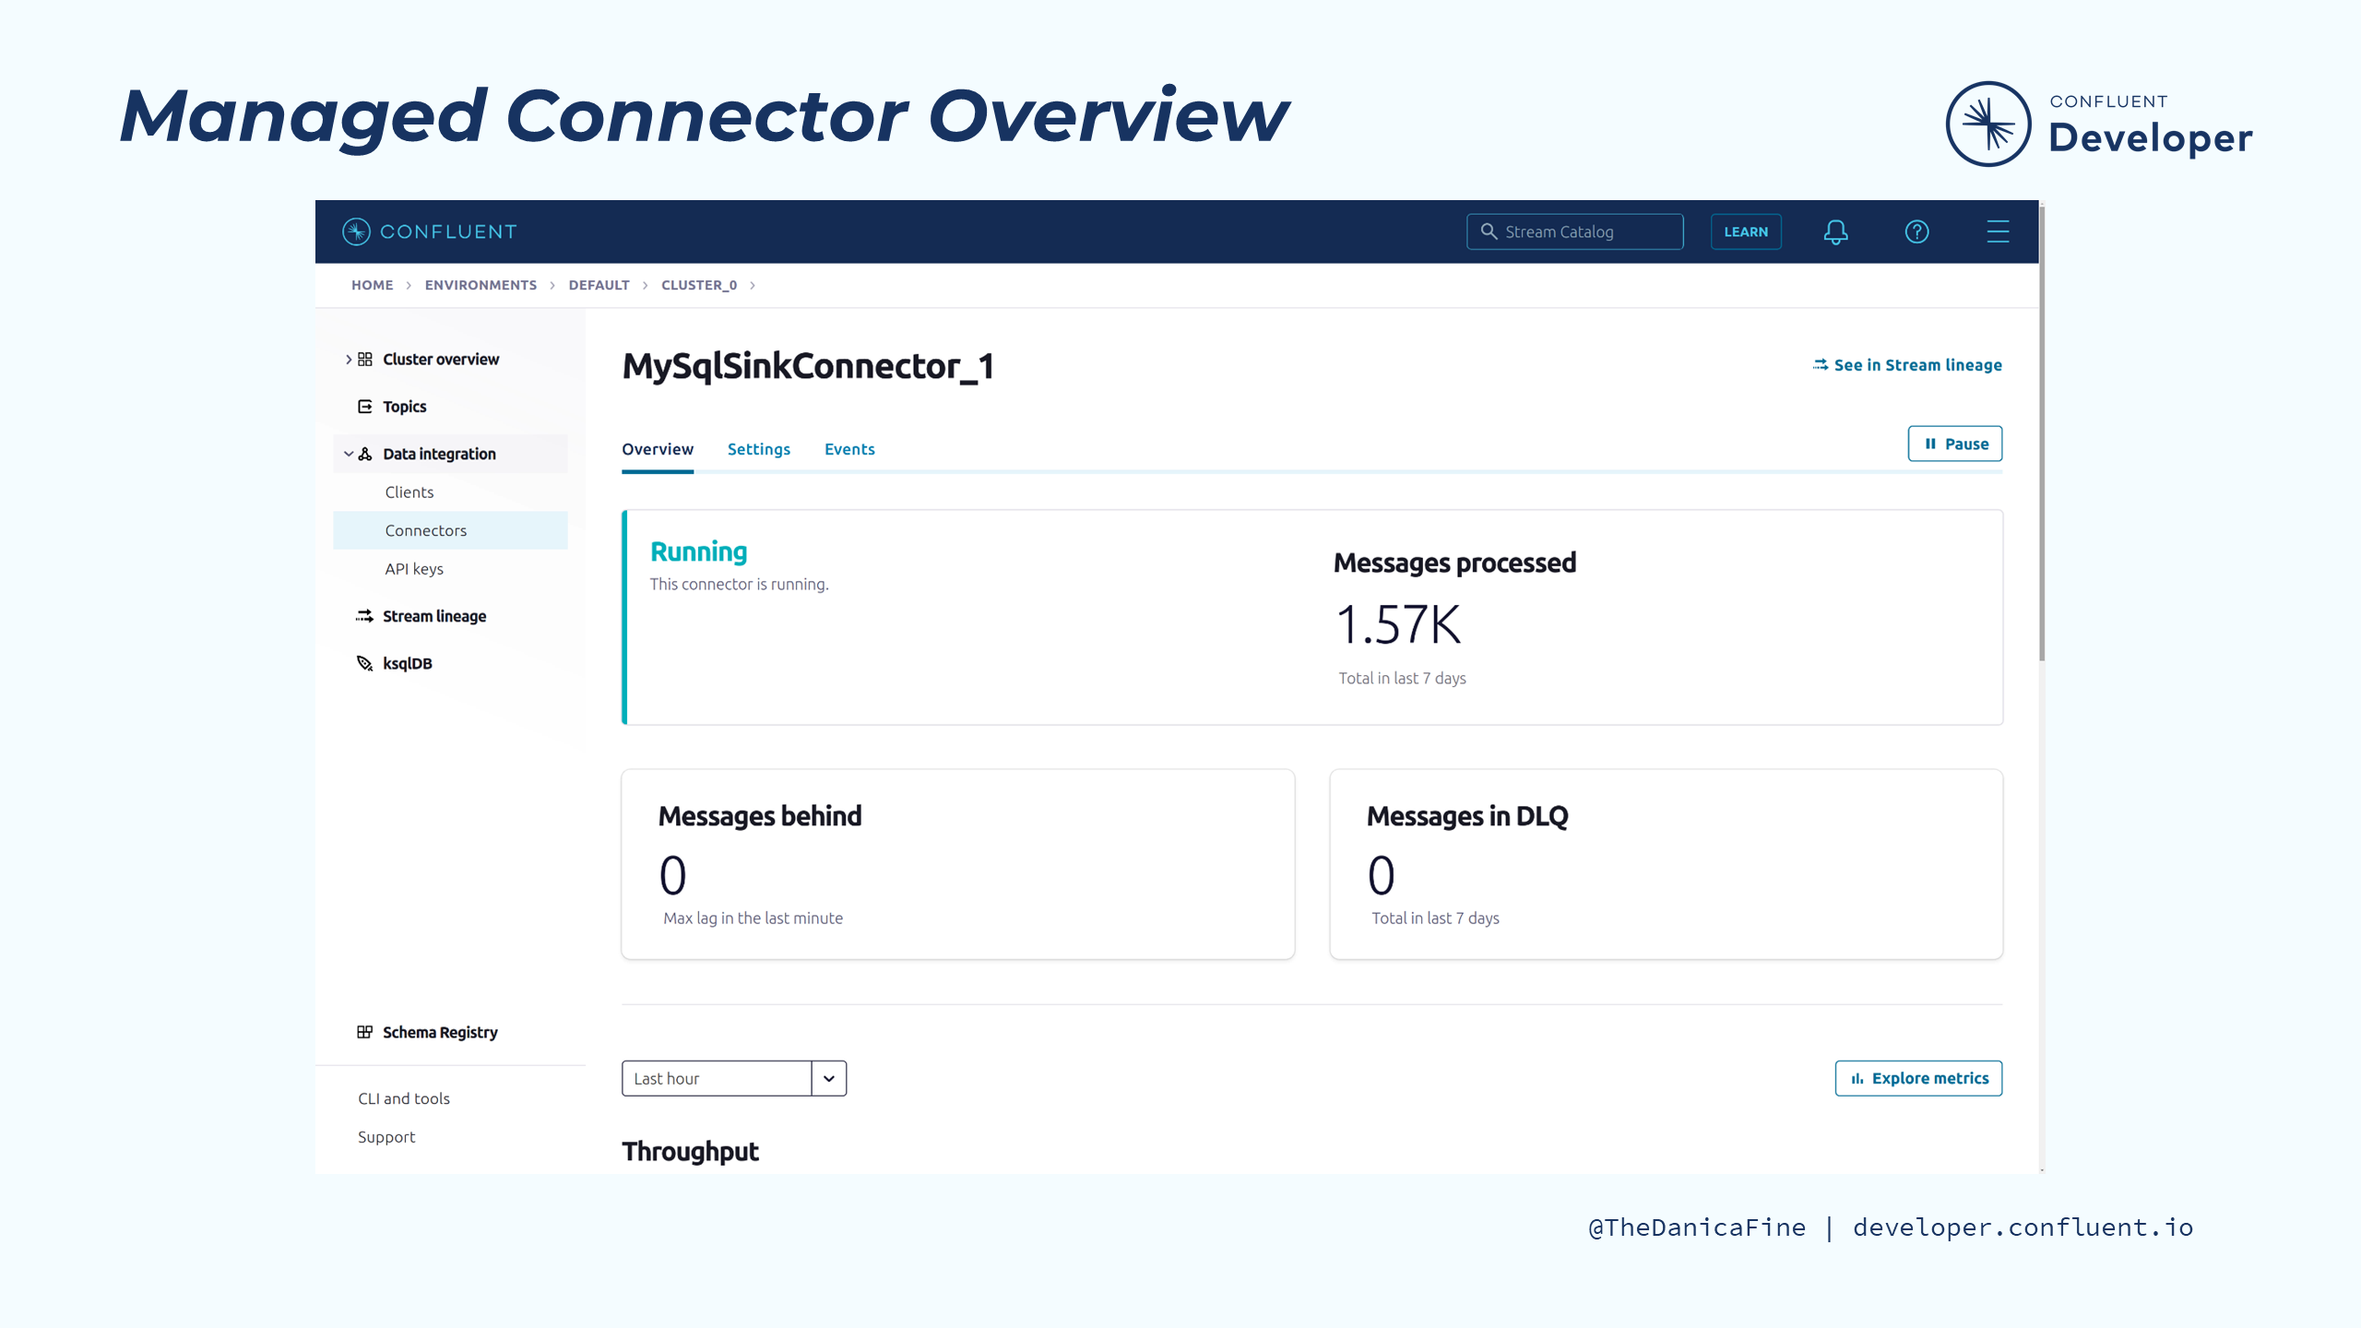Screen dimensions: 2361x1328
Task: Click the notifications bell icon
Action: pos(1835,231)
